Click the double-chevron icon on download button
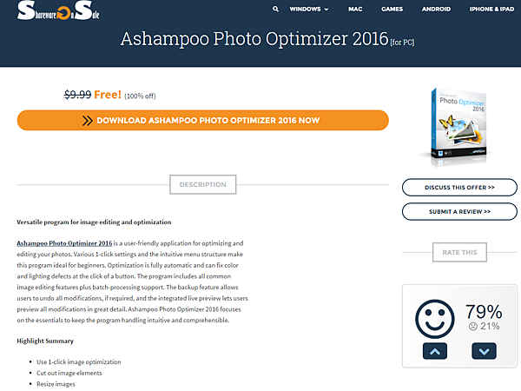The width and height of the screenshot is (521, 391). point(88,121)
